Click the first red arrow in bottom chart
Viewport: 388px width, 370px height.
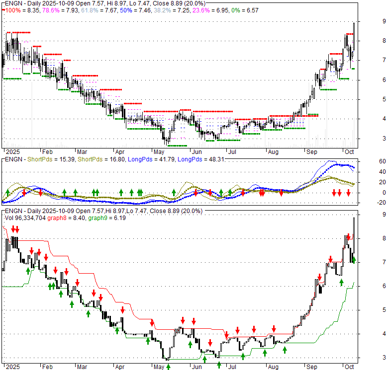11,229
